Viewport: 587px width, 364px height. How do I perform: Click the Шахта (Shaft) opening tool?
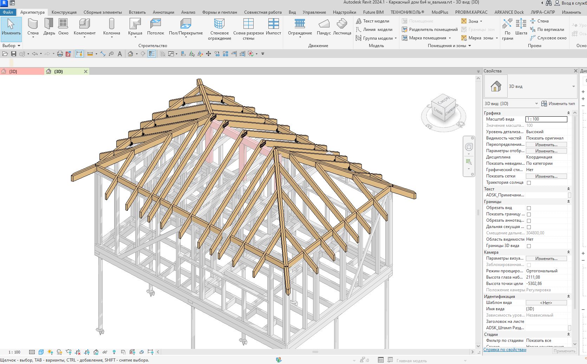point(521,28)
